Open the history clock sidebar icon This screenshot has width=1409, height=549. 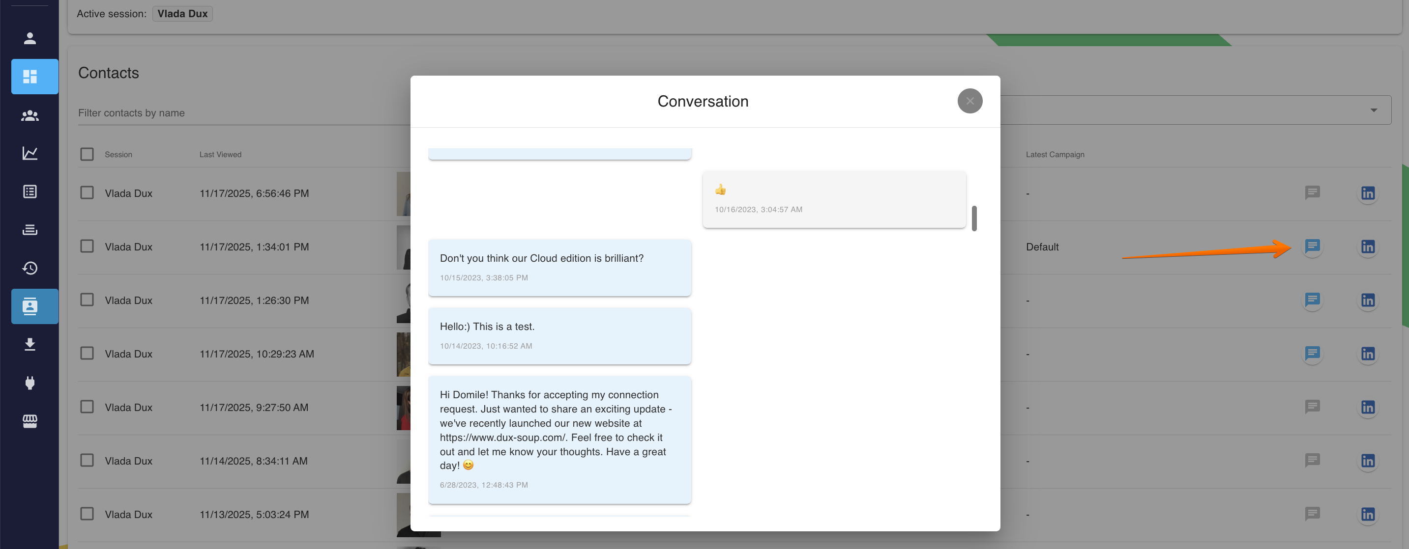pos(30,268)
